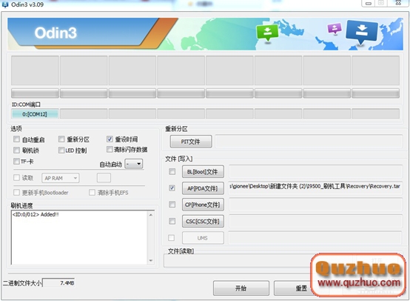Screen dimensions: 410x301
Task: Enable the LED 控制 checkbox
Action: pos(61,150)
